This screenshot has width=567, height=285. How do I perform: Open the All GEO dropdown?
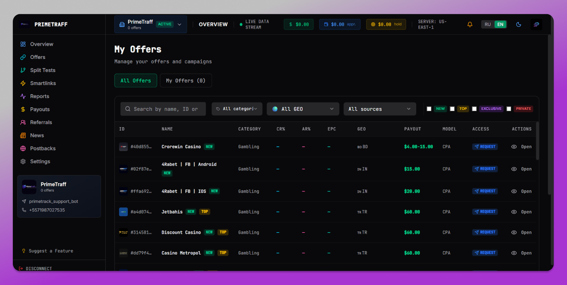click(303, 109)
